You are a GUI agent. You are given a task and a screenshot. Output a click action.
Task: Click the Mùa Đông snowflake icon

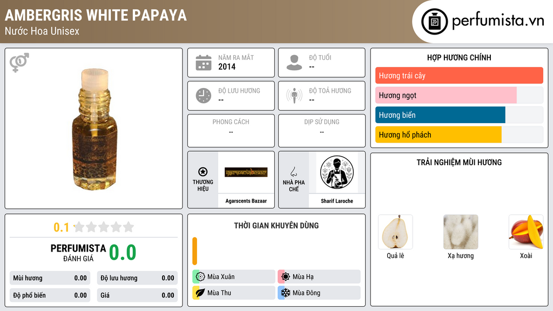(x=285, y=293)
